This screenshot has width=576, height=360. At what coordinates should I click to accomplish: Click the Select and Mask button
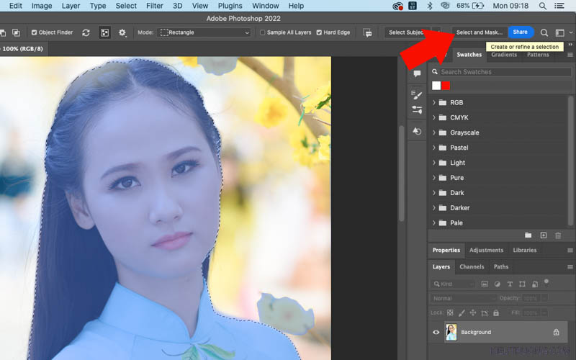click(x=480, y=32)
